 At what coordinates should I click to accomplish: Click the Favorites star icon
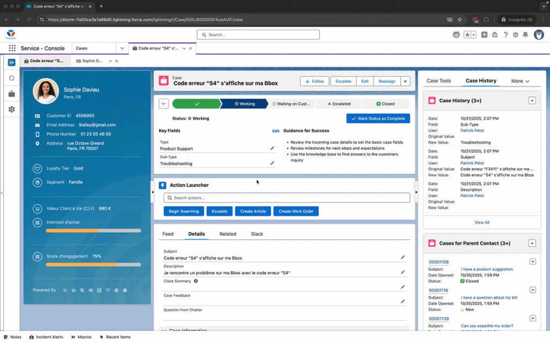pos(467,35)
